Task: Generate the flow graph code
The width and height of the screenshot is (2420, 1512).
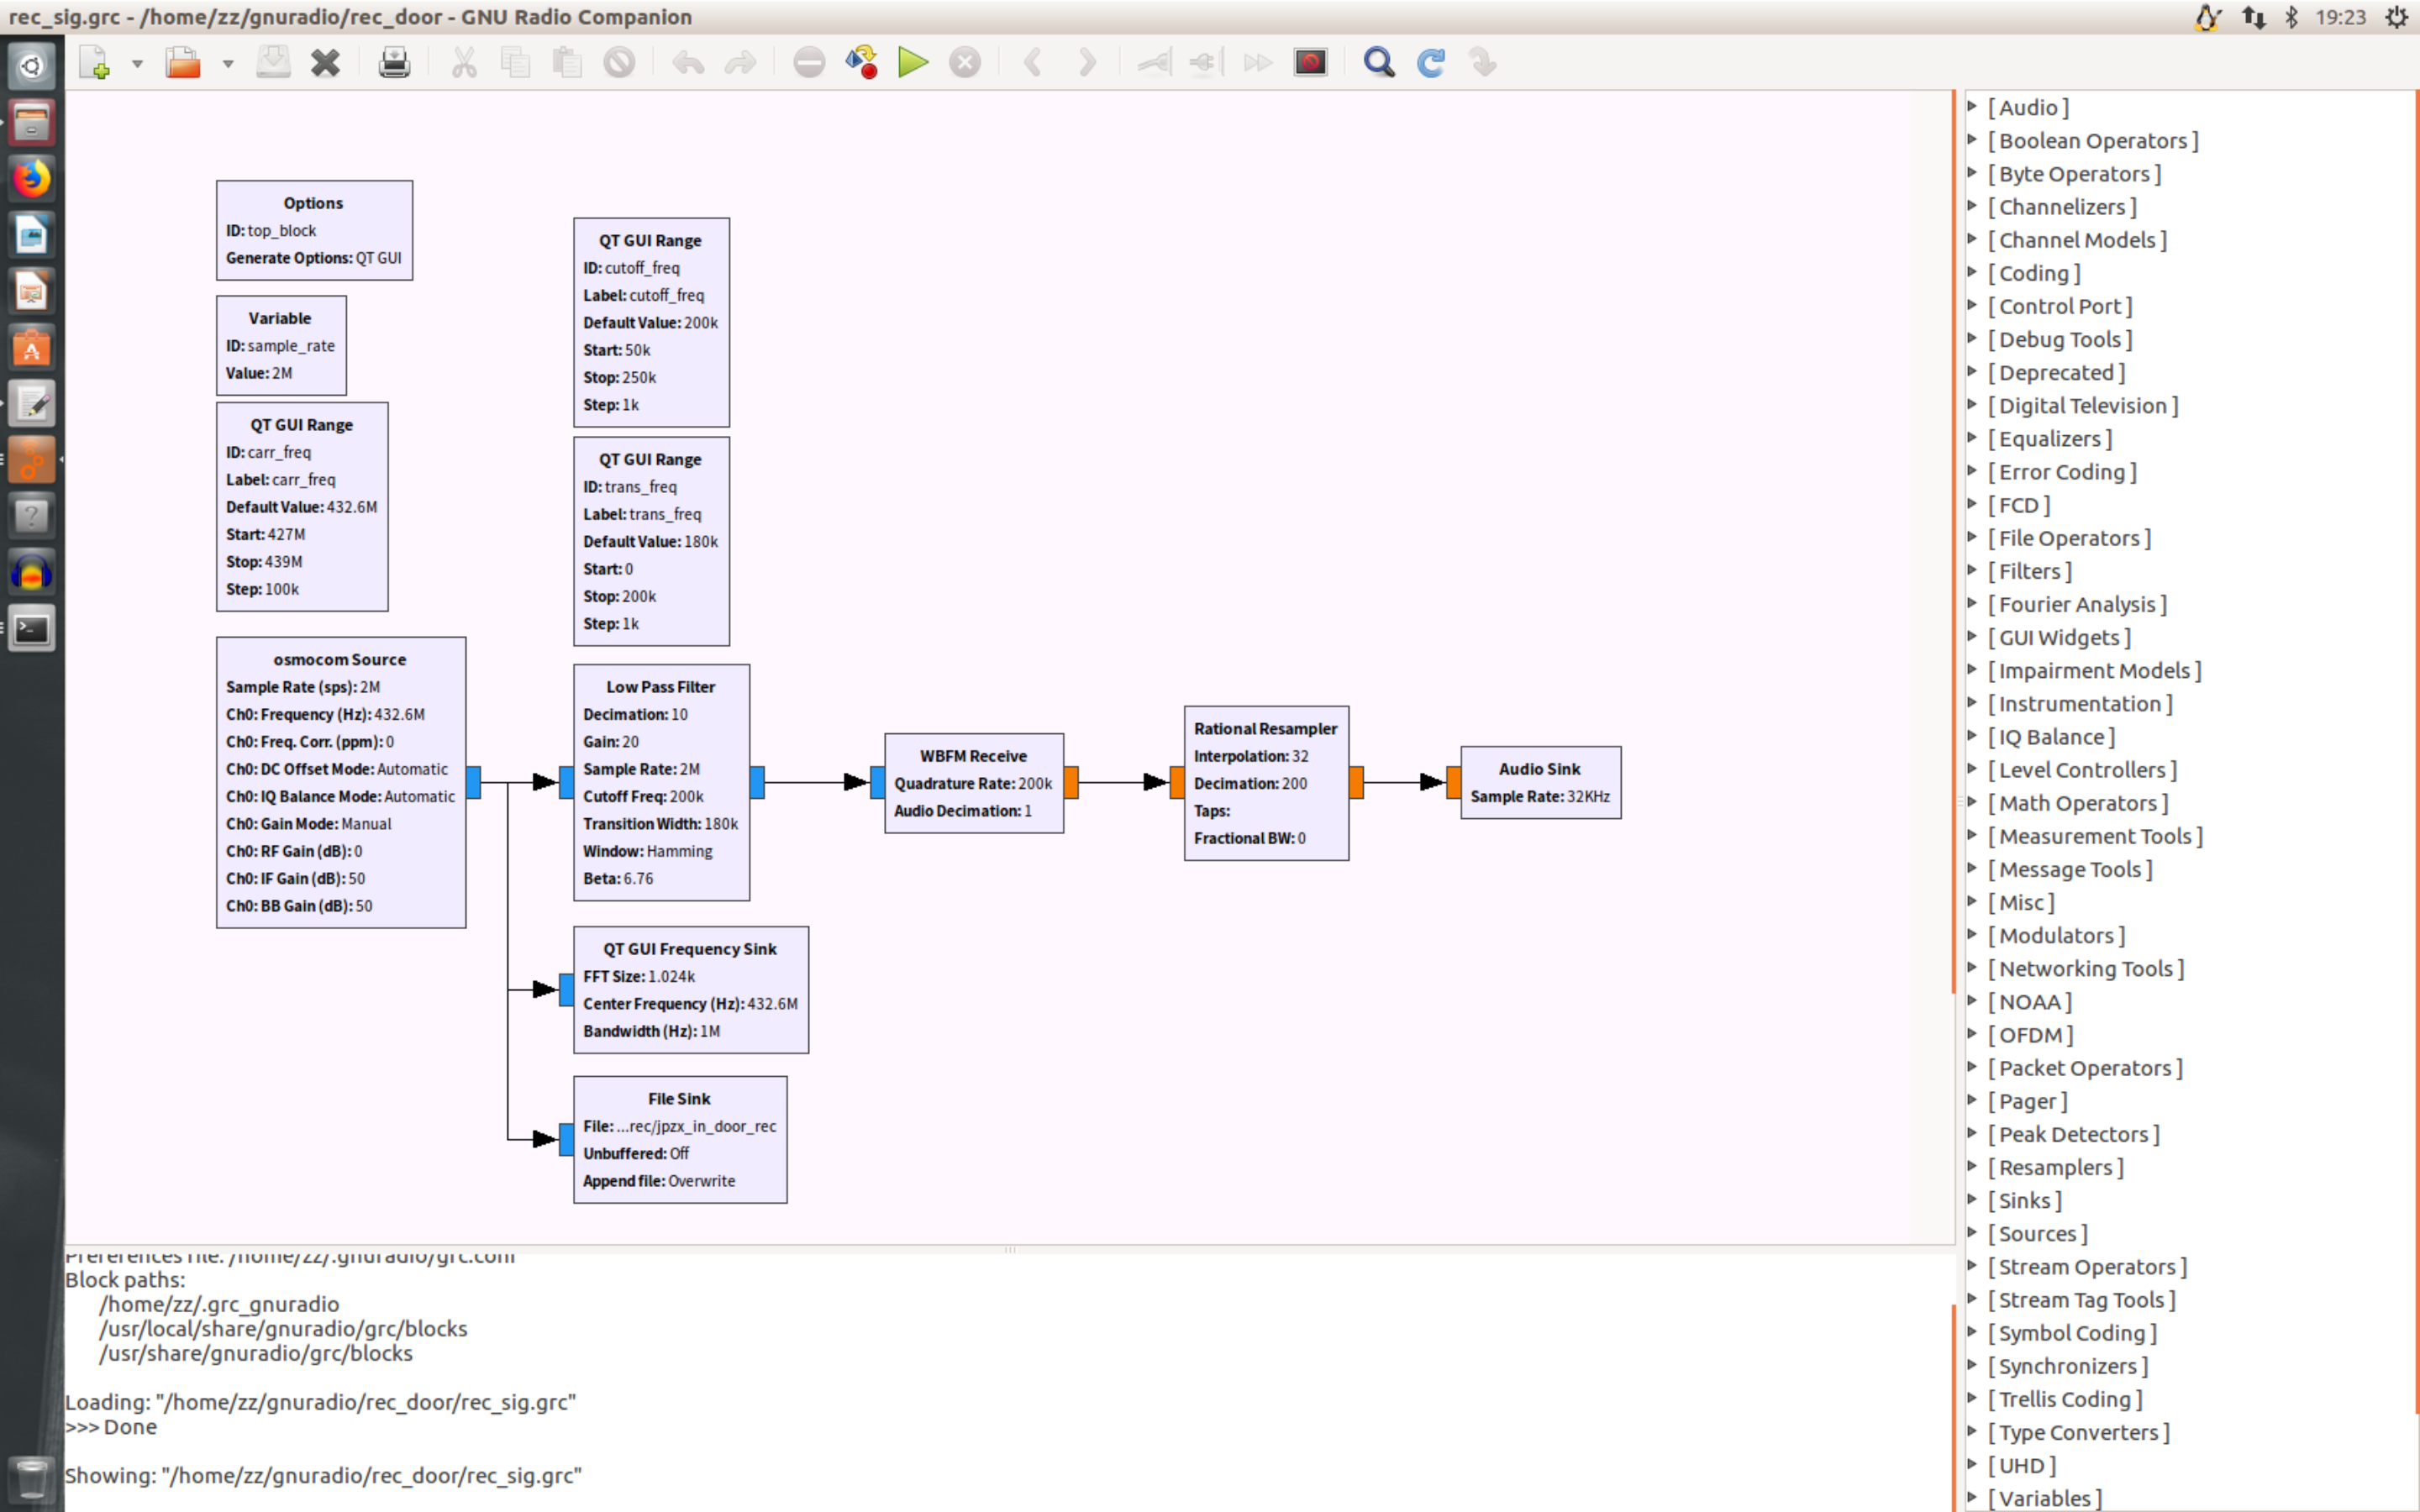Action: (x=861, y=63)
